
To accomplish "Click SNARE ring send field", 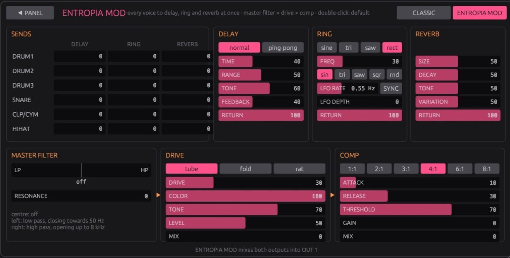I will point(133,100).
